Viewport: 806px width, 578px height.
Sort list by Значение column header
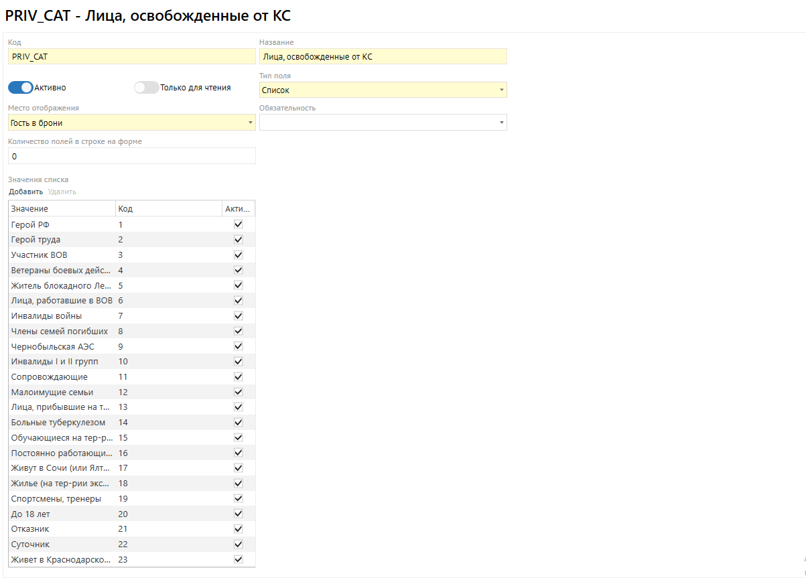pyautogui.click(x=62, y=209)
